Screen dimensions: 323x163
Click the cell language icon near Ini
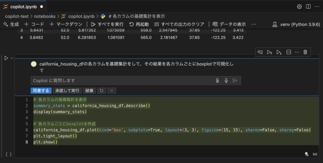[x=306, y=154]
